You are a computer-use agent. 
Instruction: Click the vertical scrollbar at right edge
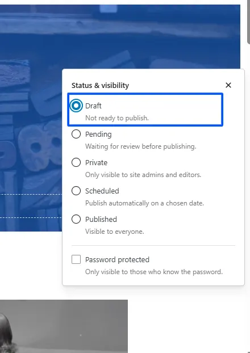tap(249, 23)
